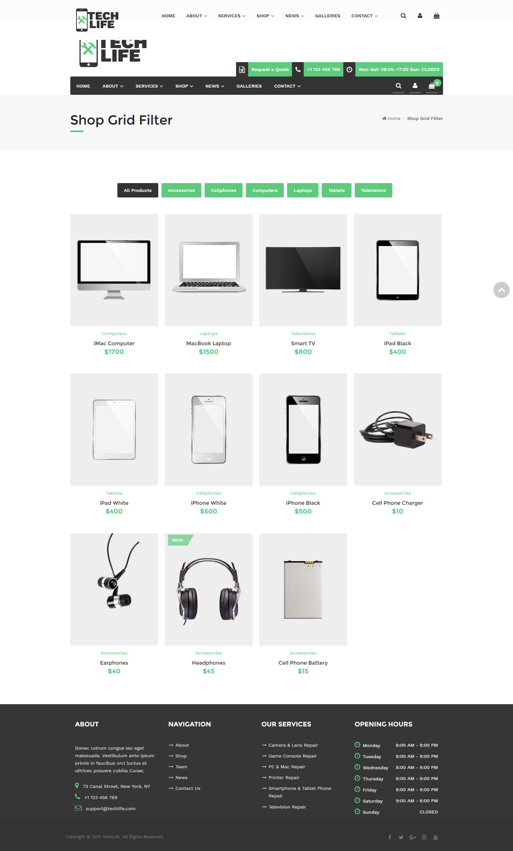Open shopping cart icon with zero badge
513x851 pixels.
[432, 86]
